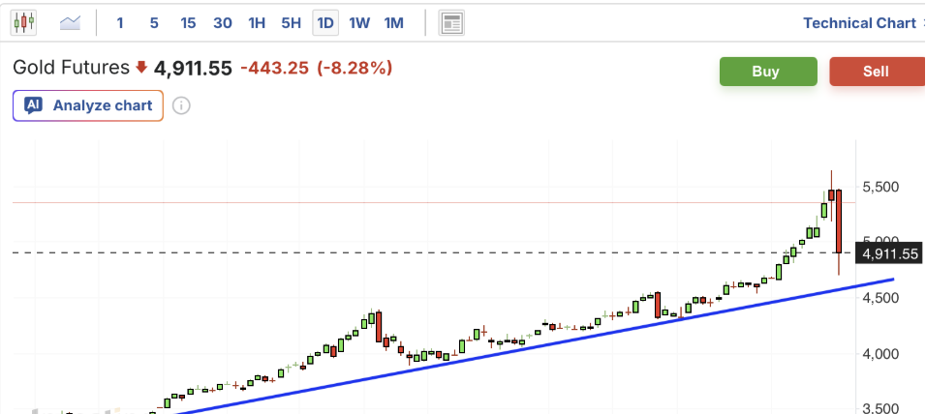This screenshot has width=926, height=414.
Task: Open the Technical Chart link
Action: click(x=859, y=23)
